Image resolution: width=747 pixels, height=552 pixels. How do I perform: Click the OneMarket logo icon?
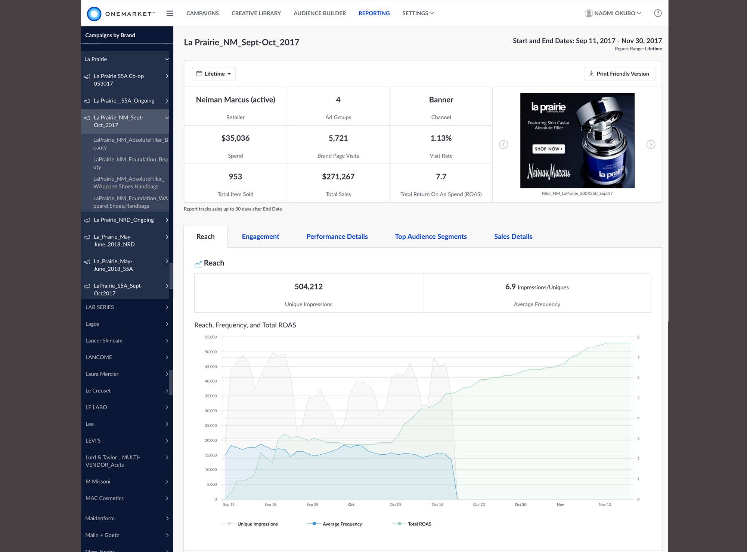tap(94, 13)
